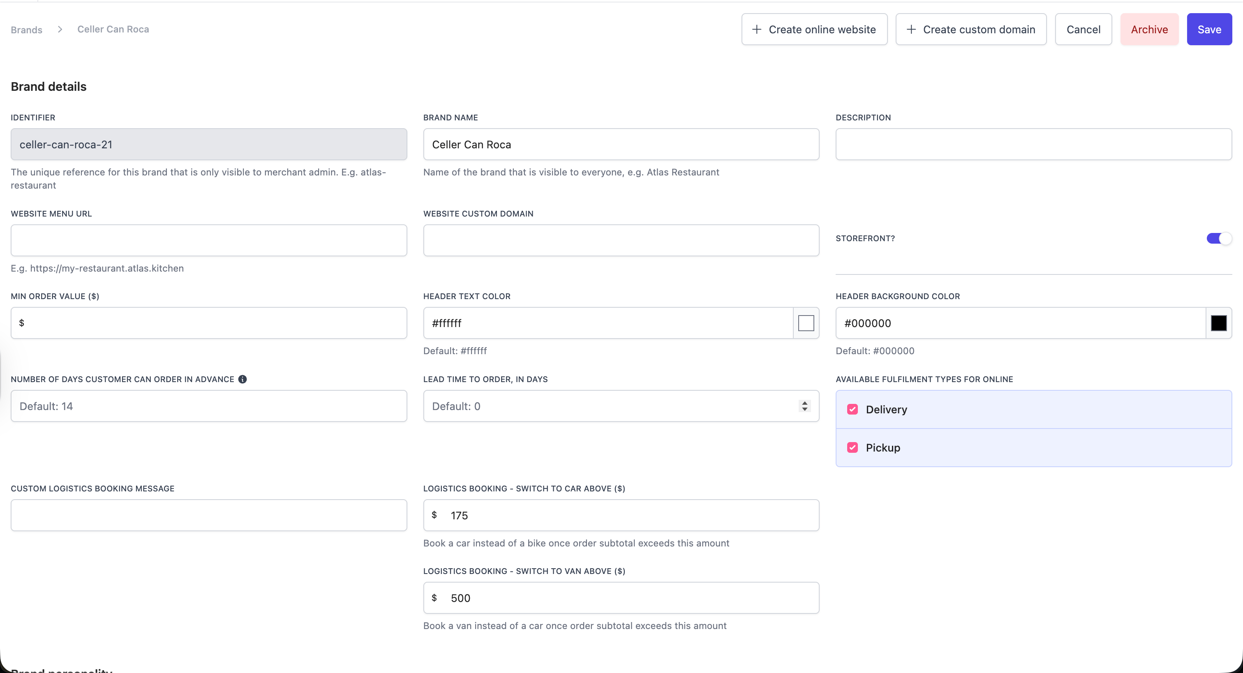Cancel the brand edits
The height and width of the screenshot is (673, 1243).
tap(1083, 30)
